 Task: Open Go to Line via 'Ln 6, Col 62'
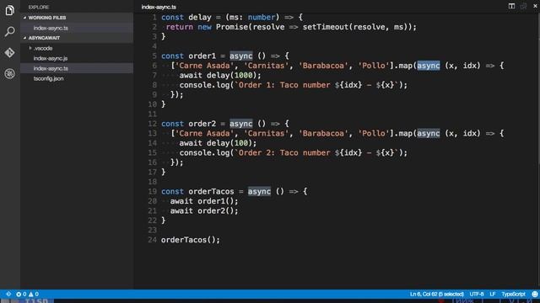point(437,294)
